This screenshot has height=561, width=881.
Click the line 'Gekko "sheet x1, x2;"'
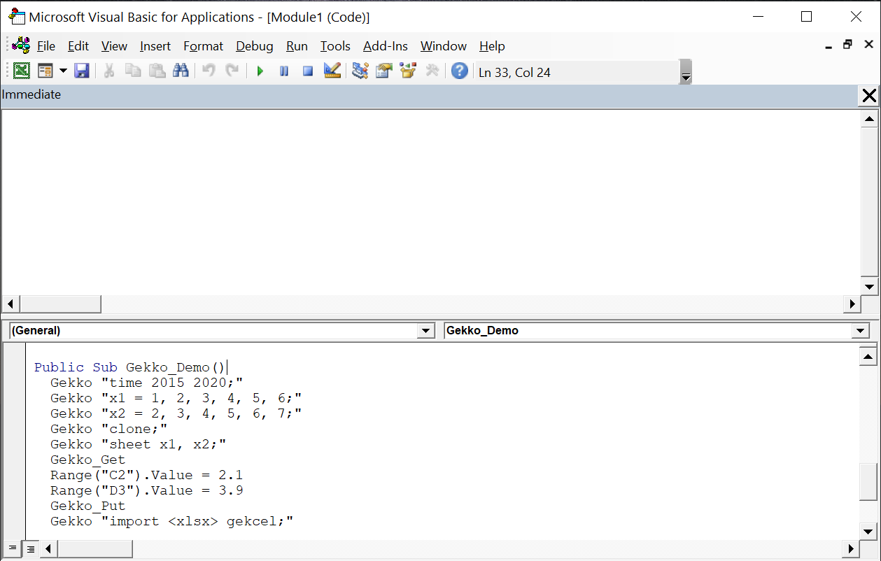[138, 444]
